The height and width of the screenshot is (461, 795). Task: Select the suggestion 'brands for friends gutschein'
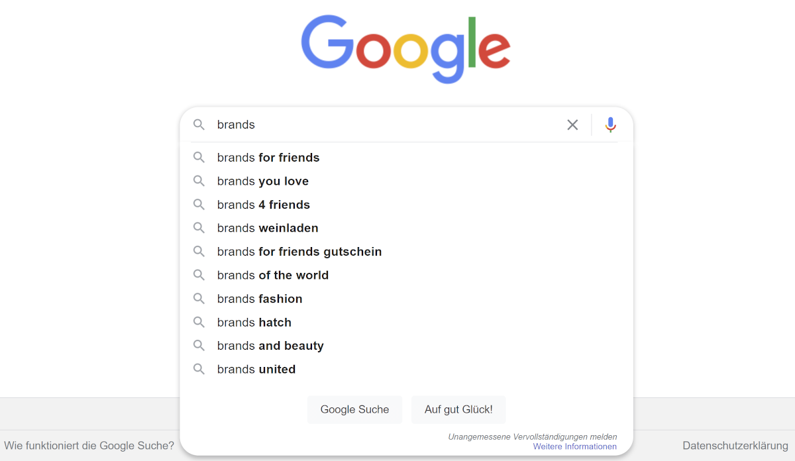(x=299, y=252)
